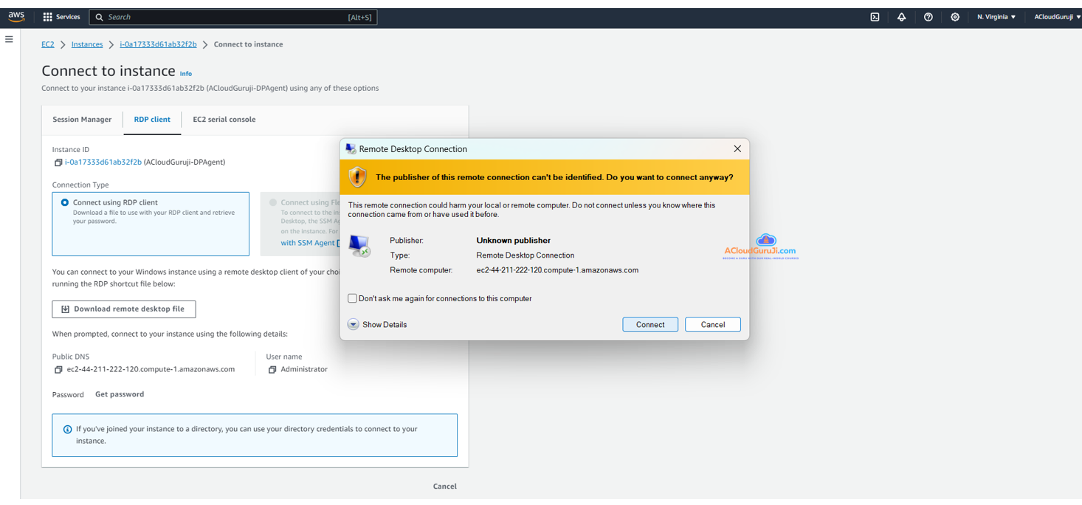Expand the hamburger side navigation menu
1082x505 pixels.
(9, 39)
